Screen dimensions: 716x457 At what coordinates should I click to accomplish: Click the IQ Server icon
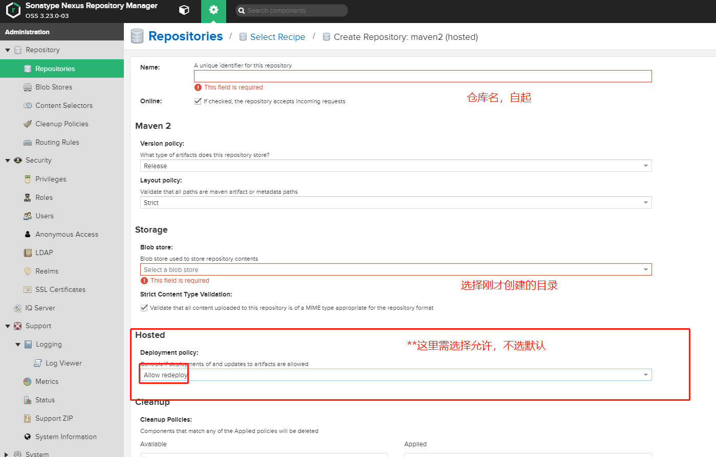(x=17, y=308)
